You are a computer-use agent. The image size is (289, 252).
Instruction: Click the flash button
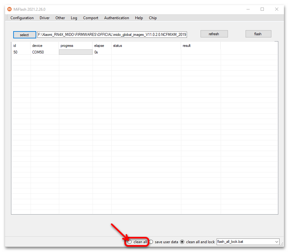258,34
